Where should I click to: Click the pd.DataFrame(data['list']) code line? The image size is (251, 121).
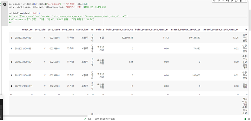point(24,13)
